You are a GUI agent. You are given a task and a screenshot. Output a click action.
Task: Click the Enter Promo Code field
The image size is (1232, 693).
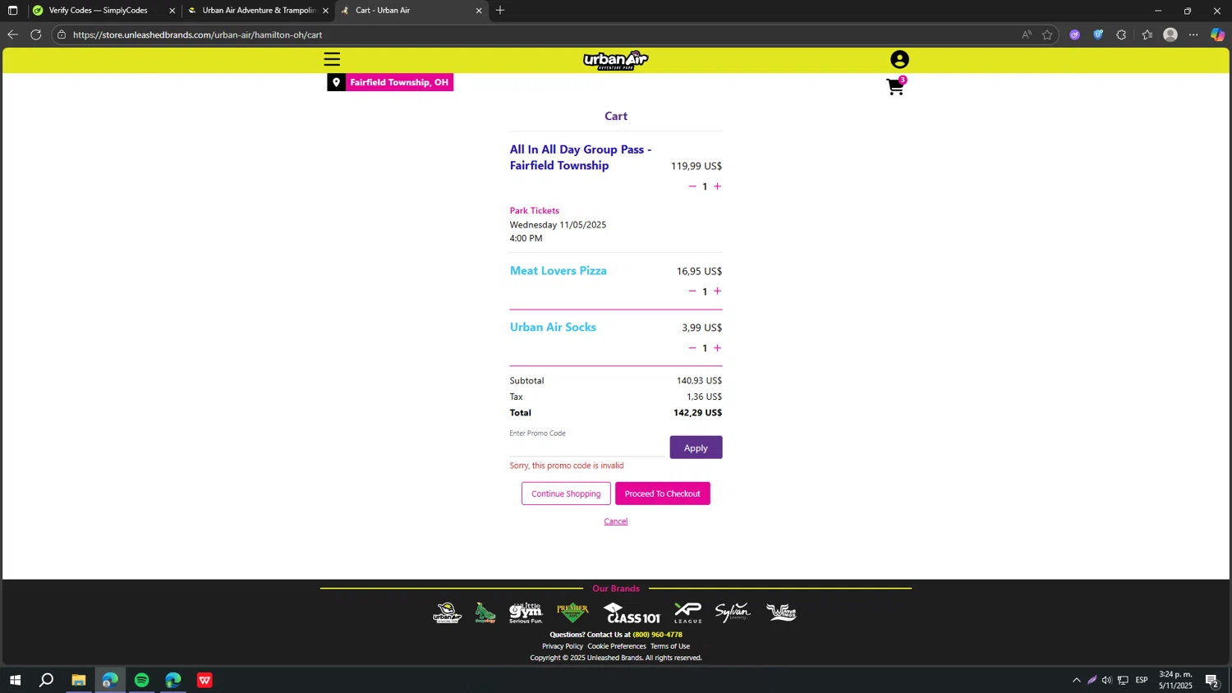click(586, 447)
